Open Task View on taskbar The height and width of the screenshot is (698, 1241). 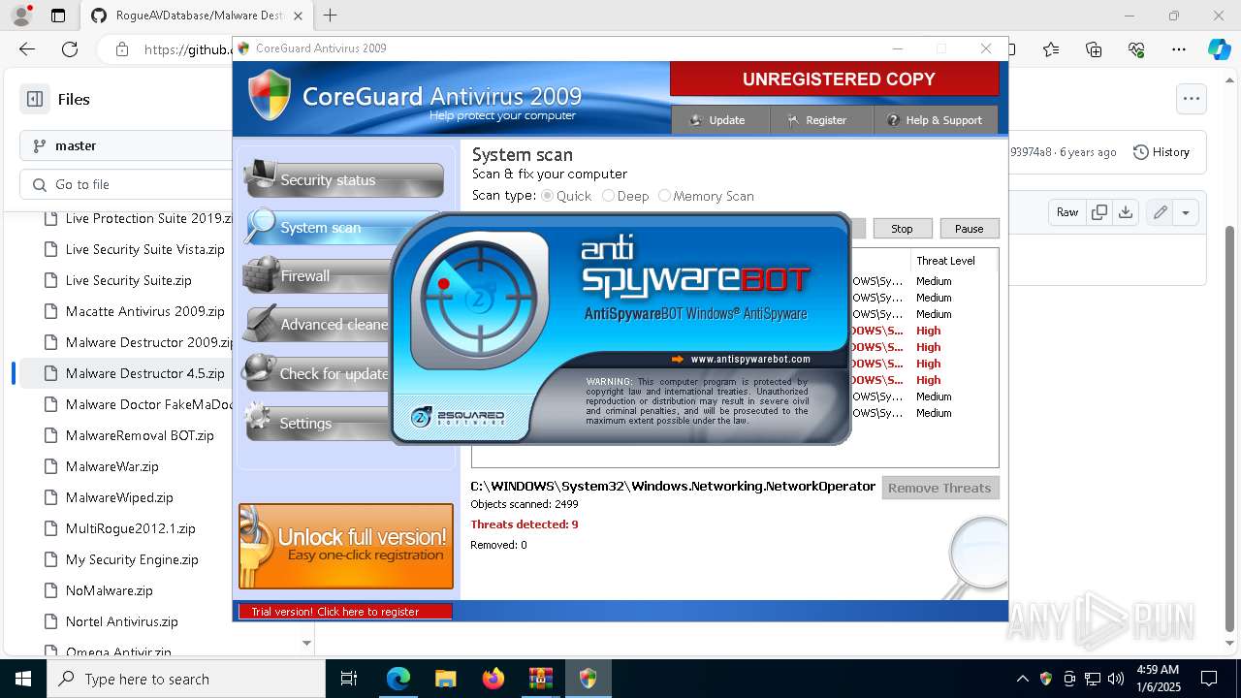(349, 679)
